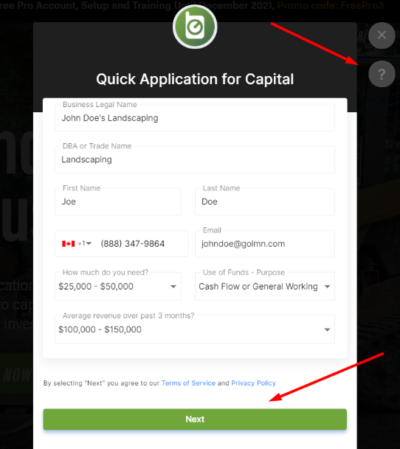
Task: Open the Use of Funds - Purpose dropdown
Action: (265, 286)
